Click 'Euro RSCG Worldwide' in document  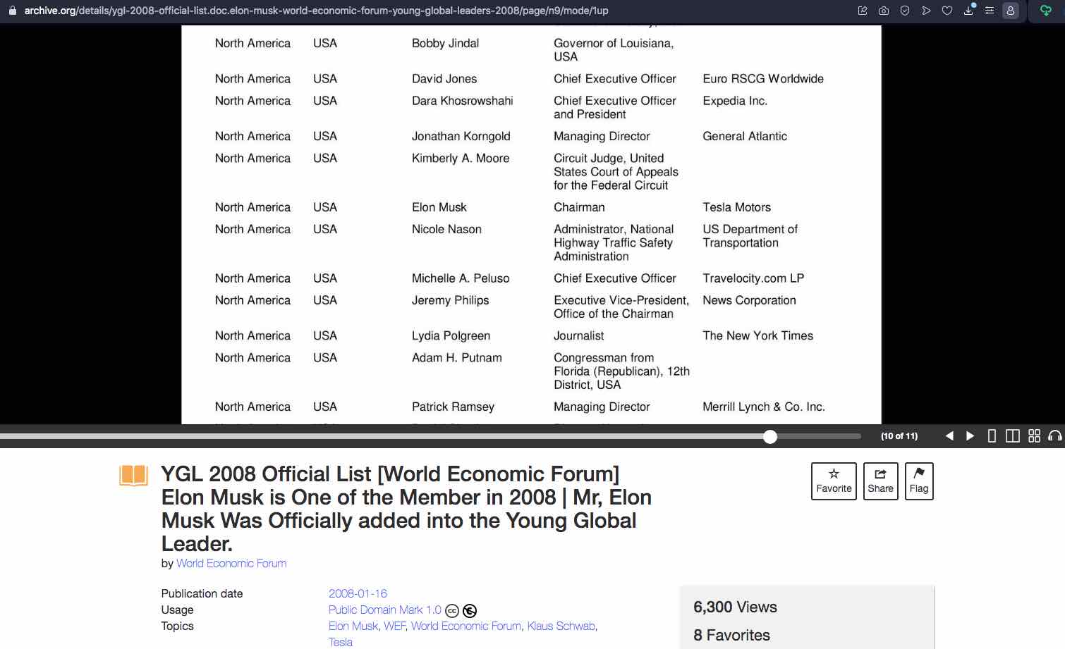(x=763, y=79)
